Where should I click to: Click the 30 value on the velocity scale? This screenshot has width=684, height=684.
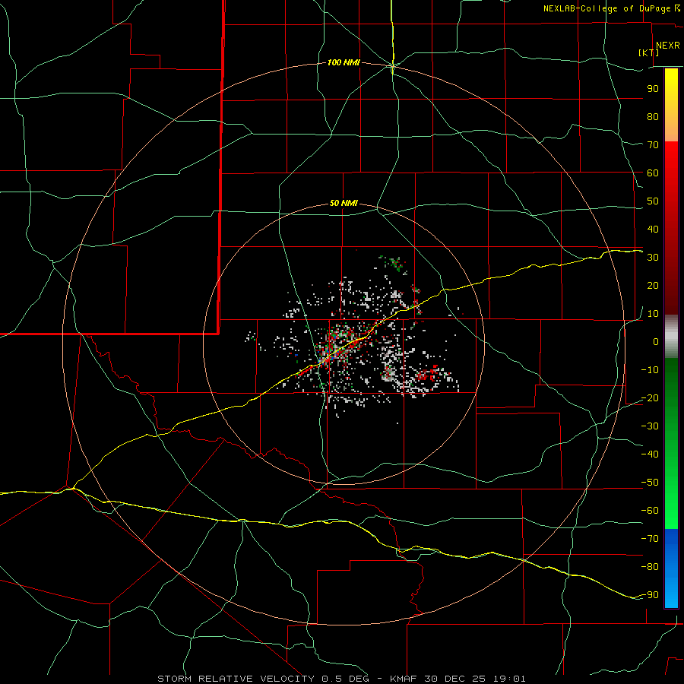click(653, 258)
